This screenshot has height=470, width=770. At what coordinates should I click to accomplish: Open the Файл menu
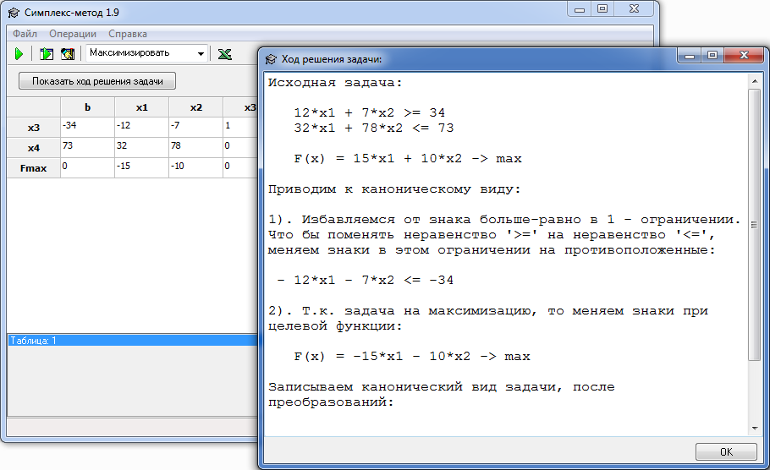[25, 34]
